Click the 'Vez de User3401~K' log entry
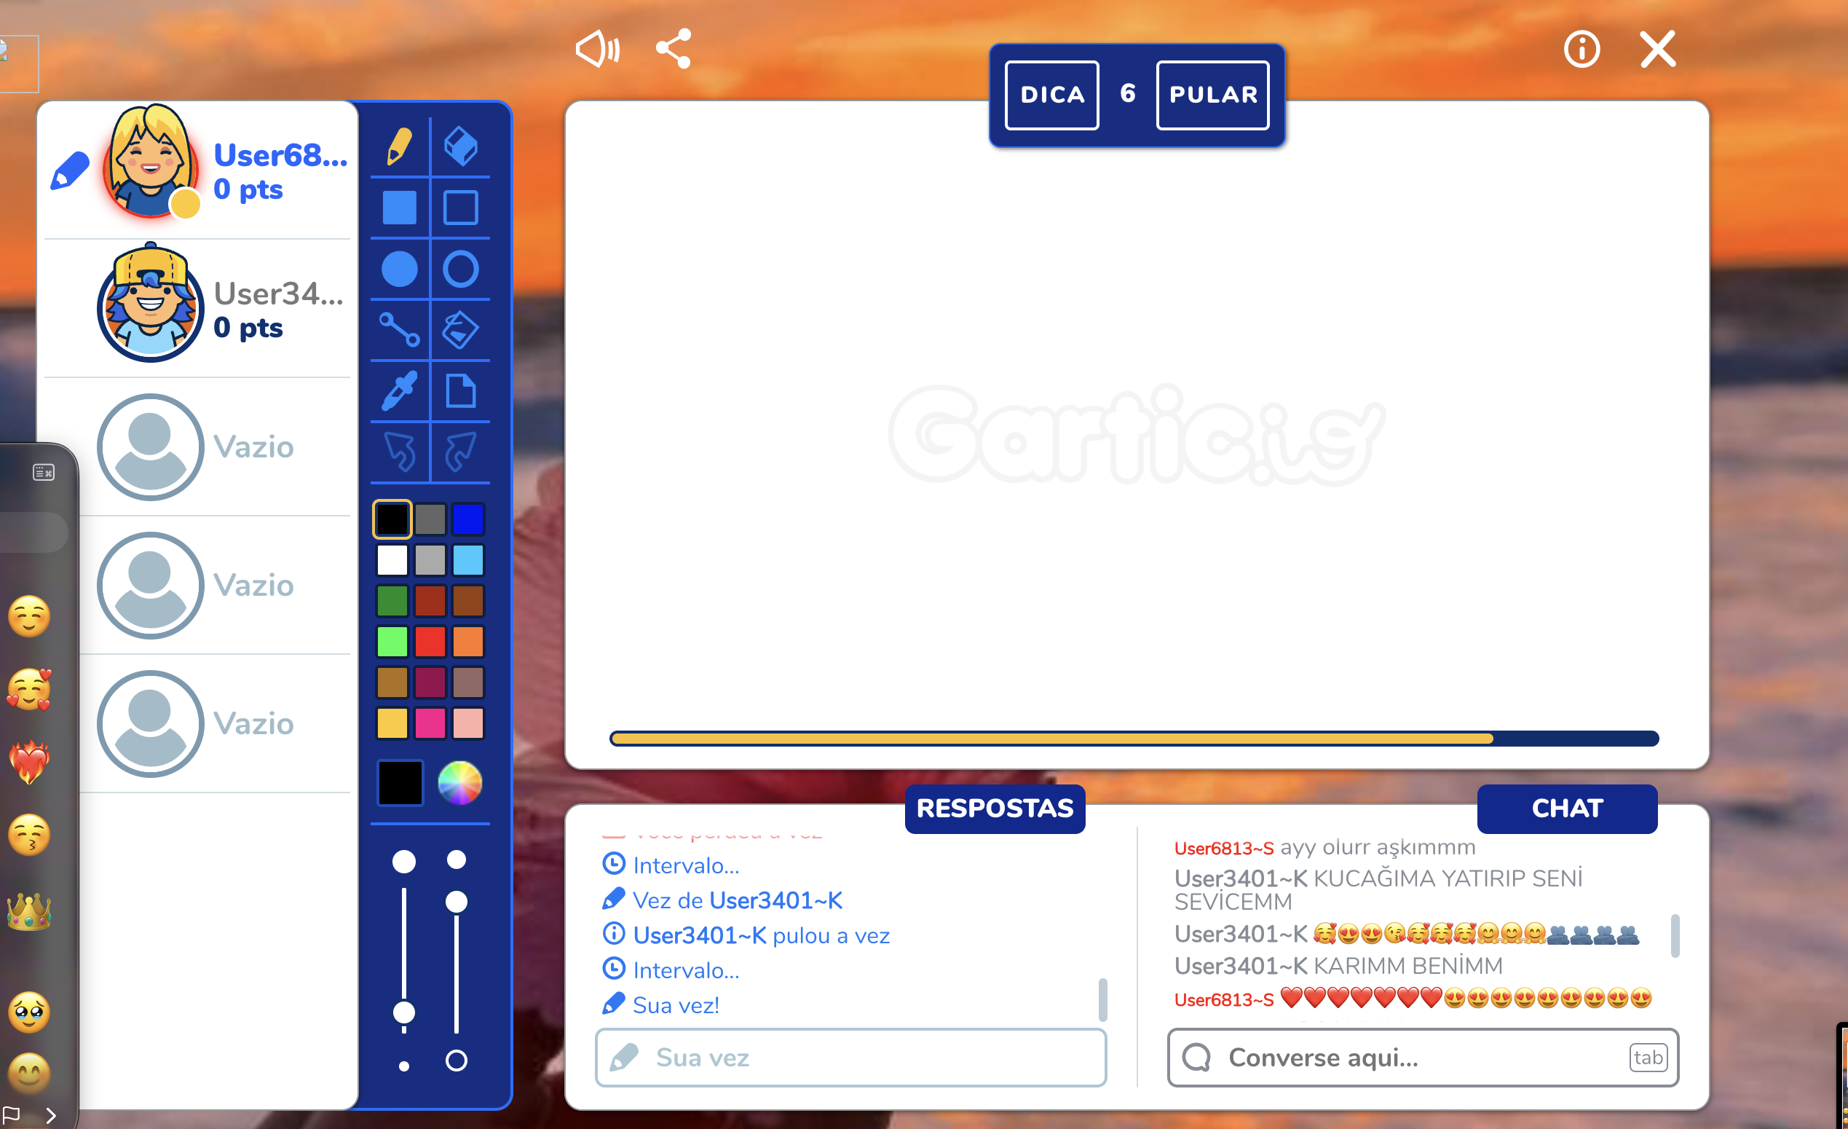Image resolution: width=1848 pixels, height=1129 pixels. 723,900
